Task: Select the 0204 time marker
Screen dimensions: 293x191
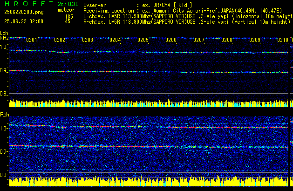Action: (115, 40)
